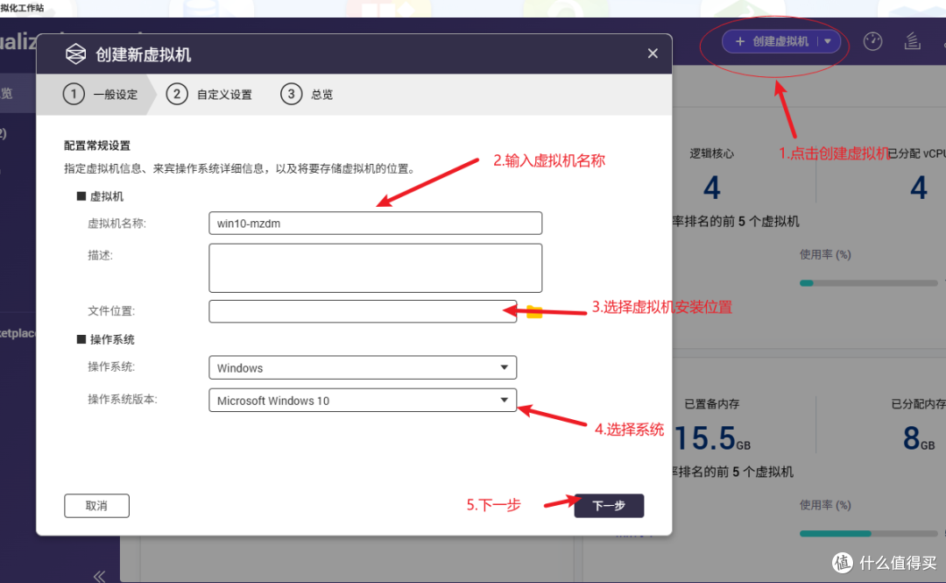Click the 下一步 next button

click(x=609, y=506)
